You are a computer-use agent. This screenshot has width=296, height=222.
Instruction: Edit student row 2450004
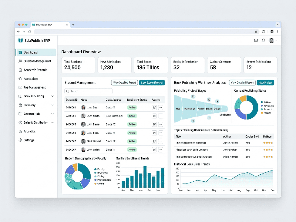point(154,124)
